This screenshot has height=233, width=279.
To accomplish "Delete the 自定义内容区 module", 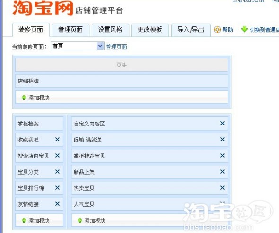I will point(222,123).
